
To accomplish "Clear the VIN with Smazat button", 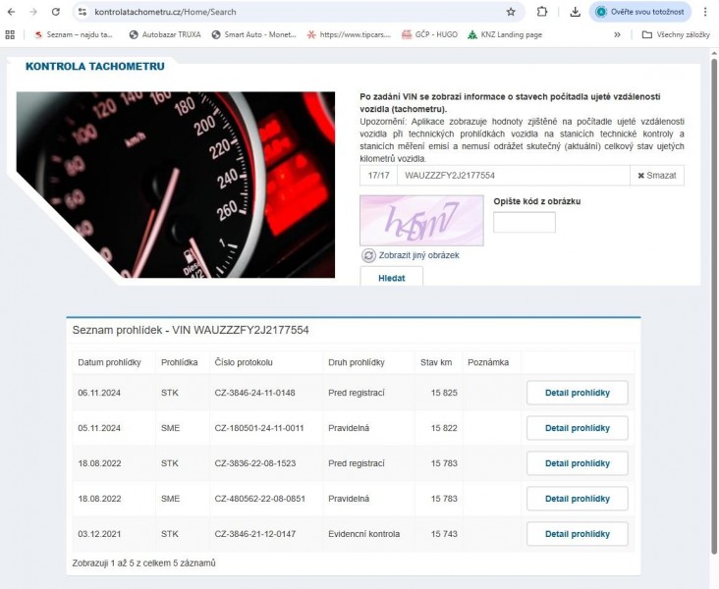I will coord(656,175).
